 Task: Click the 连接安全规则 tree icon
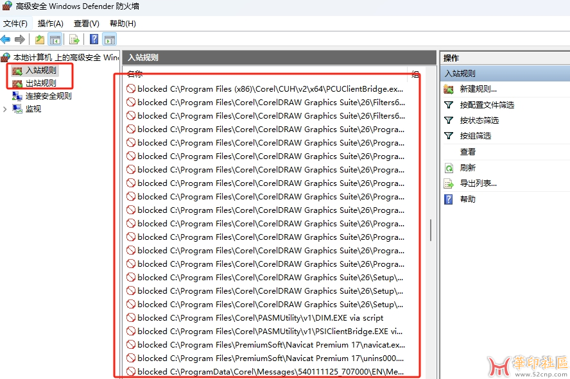tap(17, 96)
